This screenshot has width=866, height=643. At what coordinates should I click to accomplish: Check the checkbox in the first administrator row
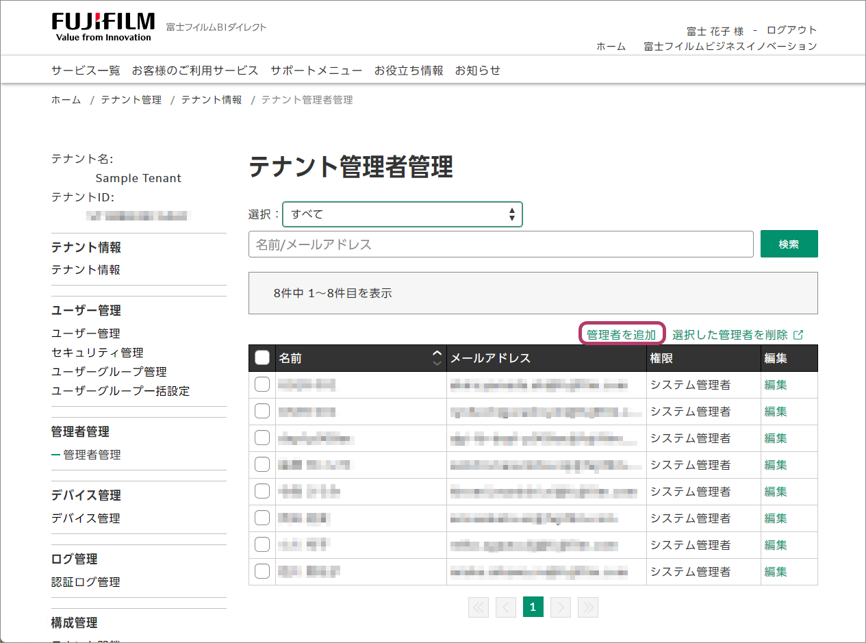click(262, 384)
